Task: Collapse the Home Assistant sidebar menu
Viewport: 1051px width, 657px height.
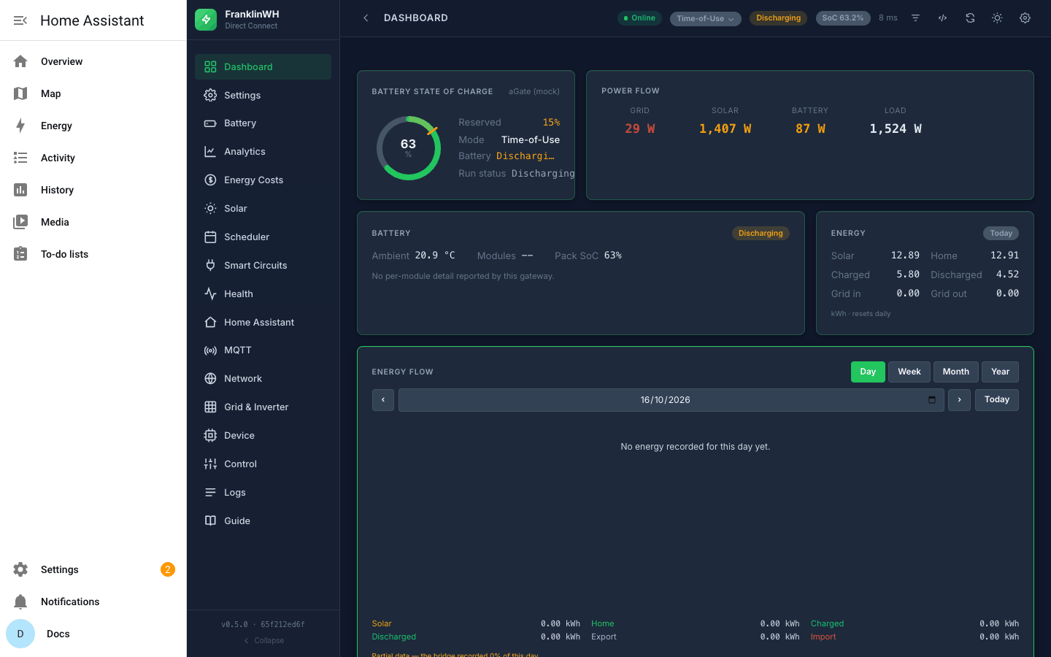Action: click(20, 20)
